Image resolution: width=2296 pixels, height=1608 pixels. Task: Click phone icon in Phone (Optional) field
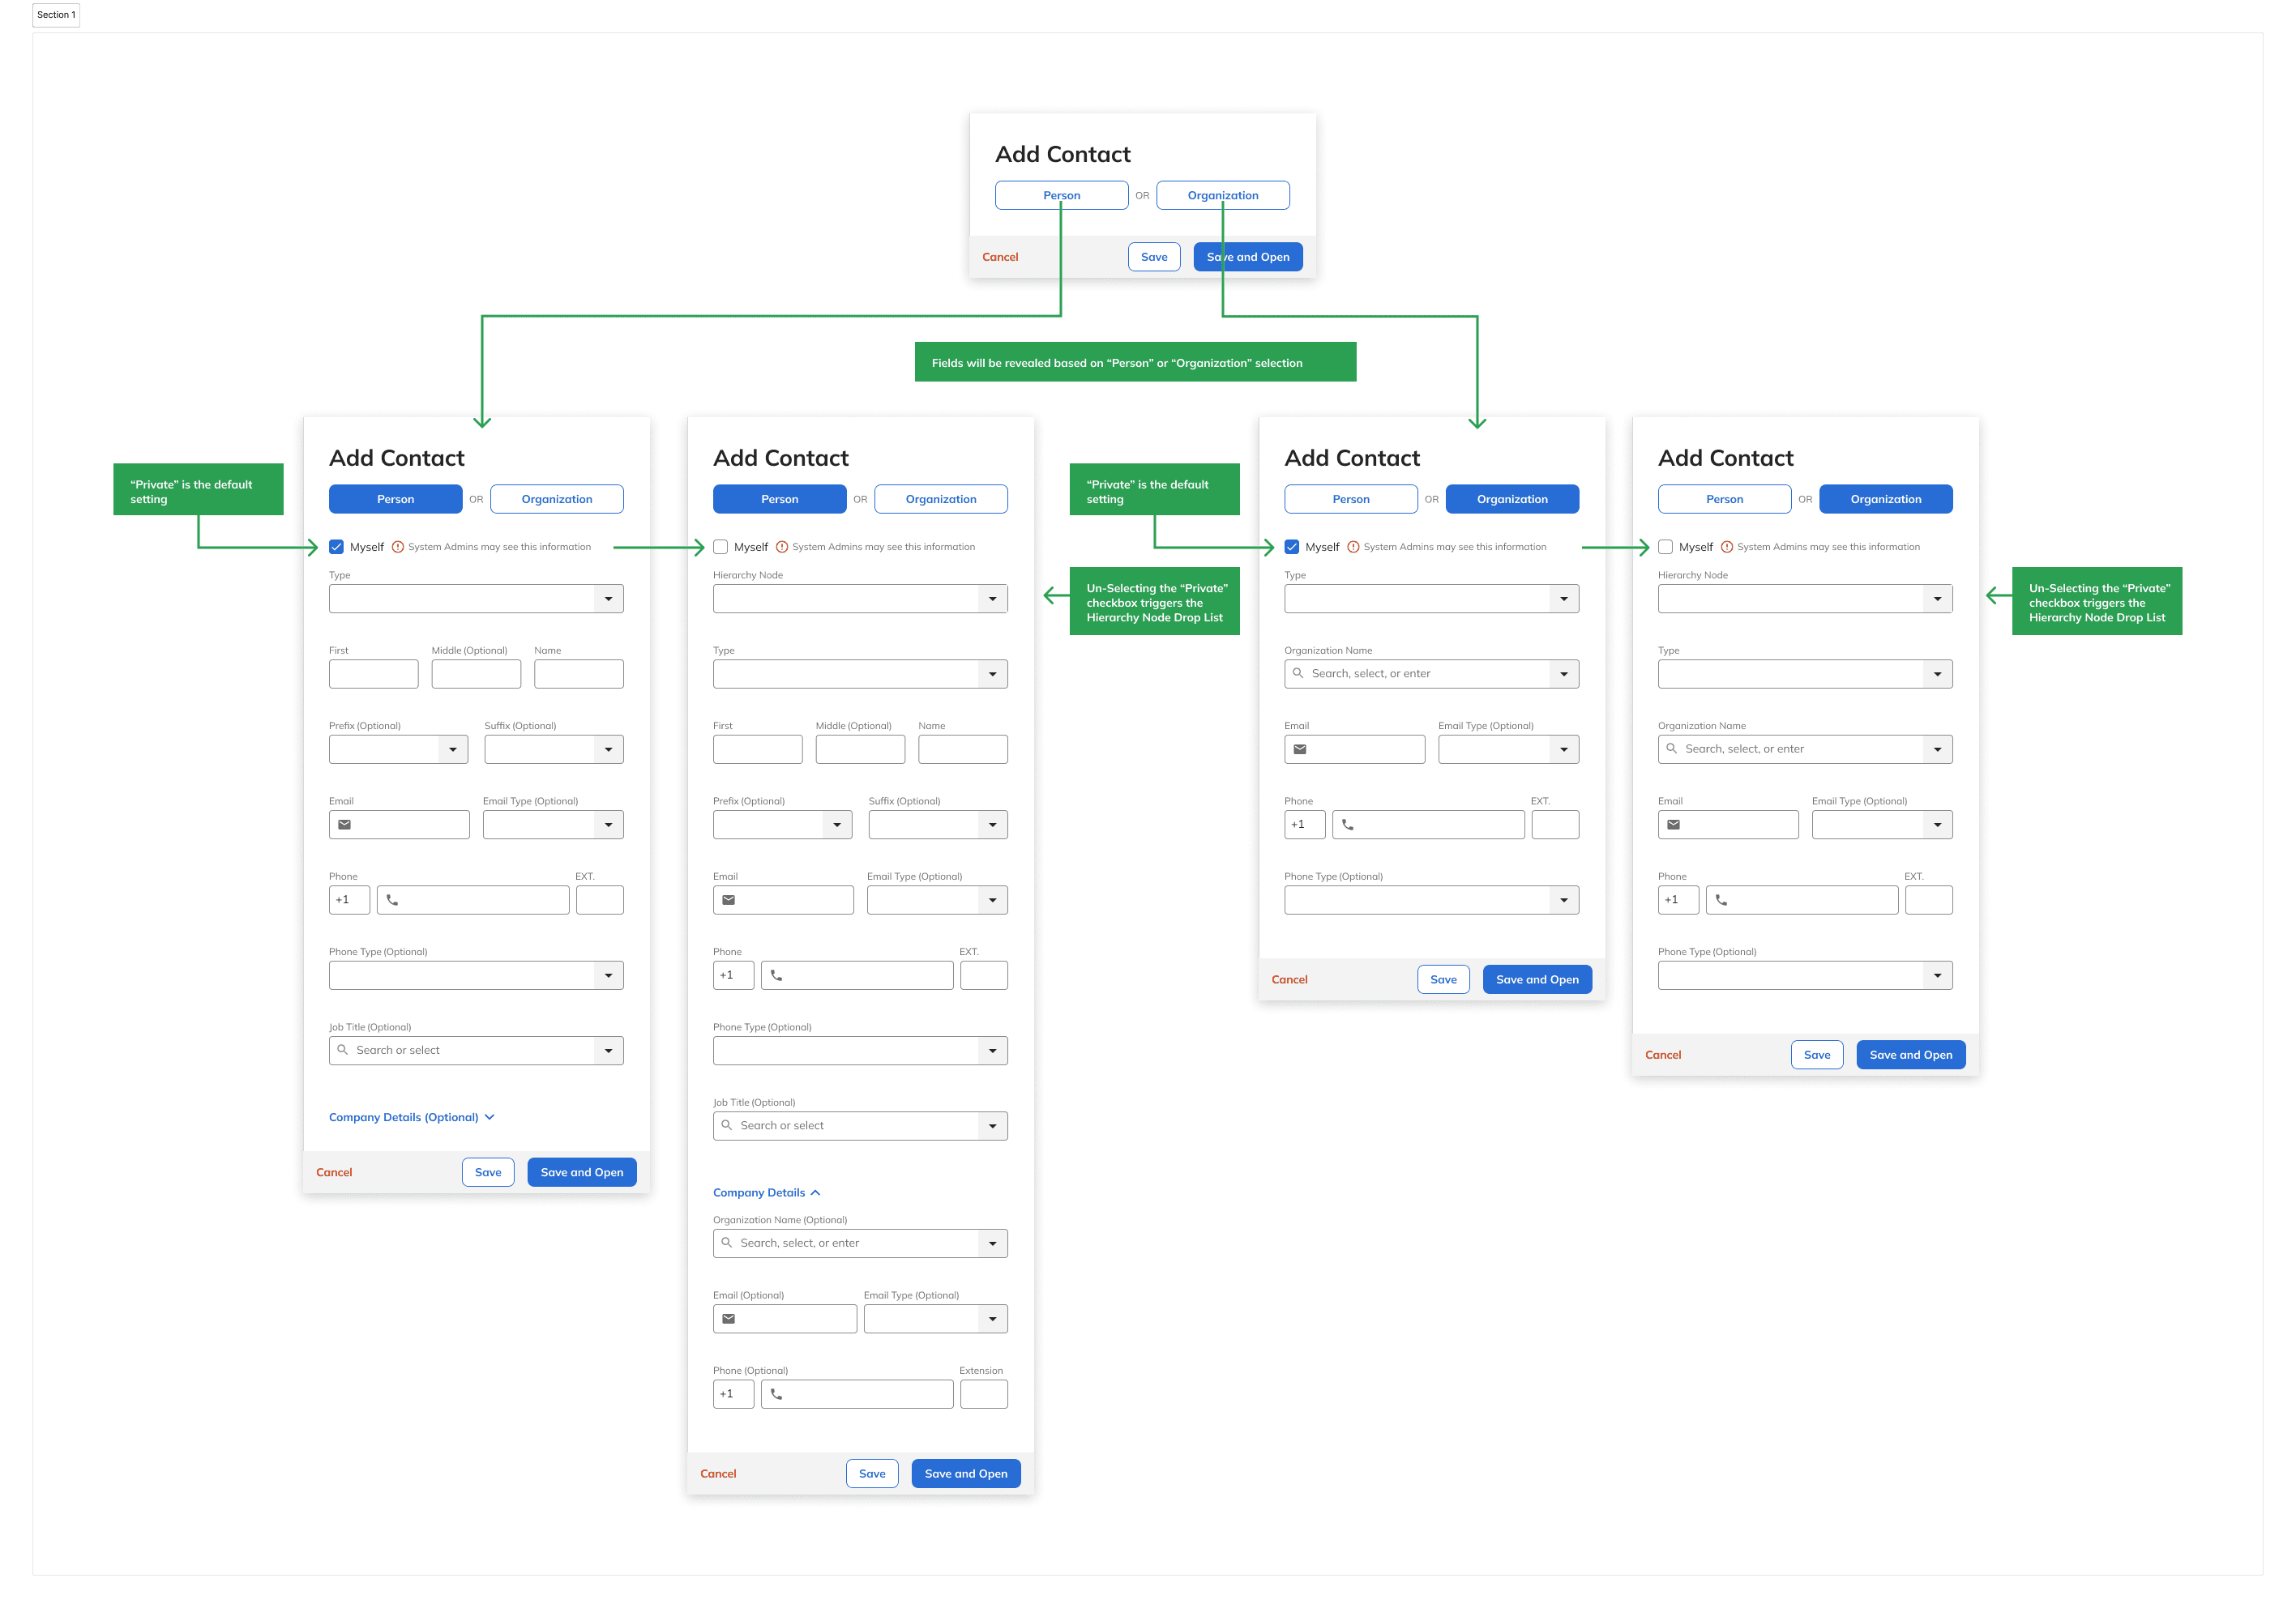pos(776,1393)
